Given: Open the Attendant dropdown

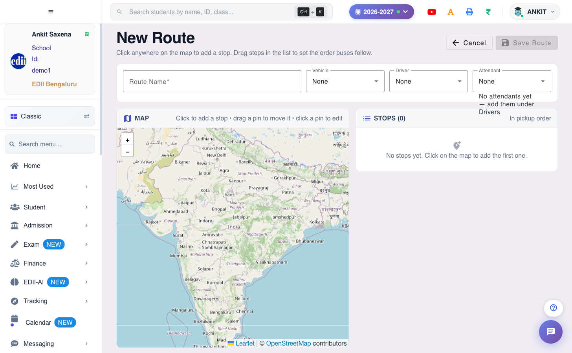Looking at the screenshot, I should (x=512, y=81).
